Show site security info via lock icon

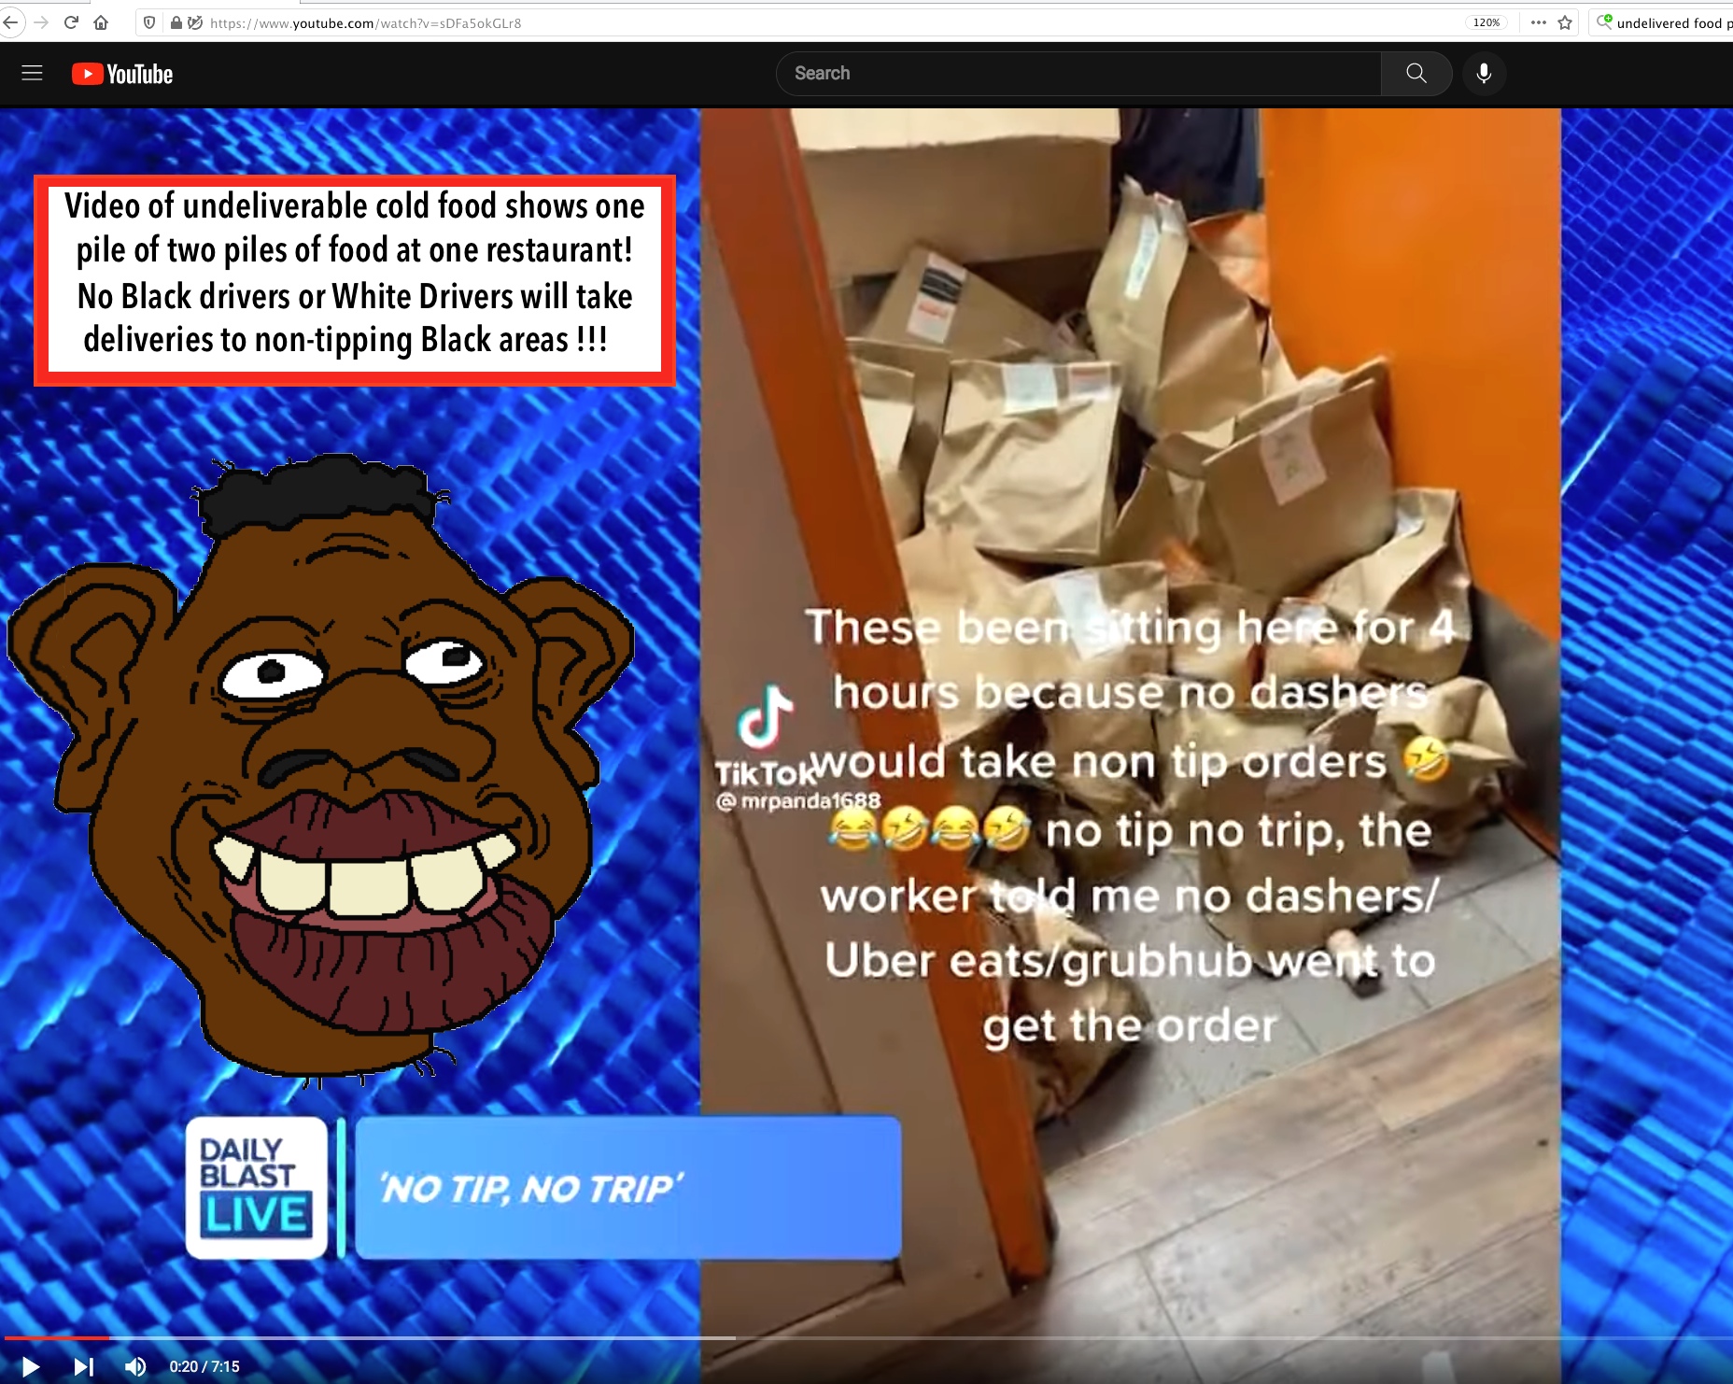pos(176,22)
